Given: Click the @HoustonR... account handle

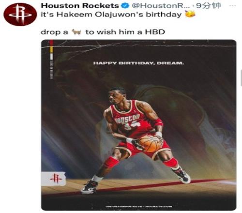Looking at the screenshot, I should pyautogui.click(x=159, y=6).
